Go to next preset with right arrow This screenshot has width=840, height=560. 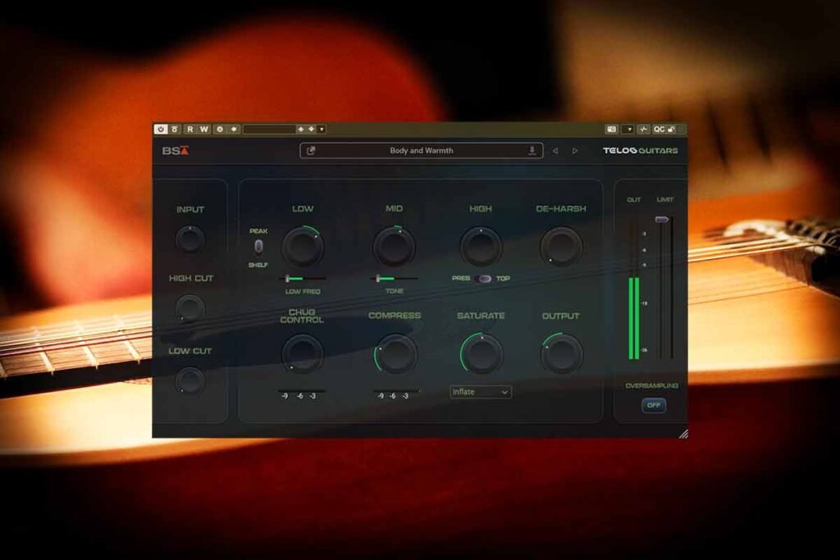[575, 151]
